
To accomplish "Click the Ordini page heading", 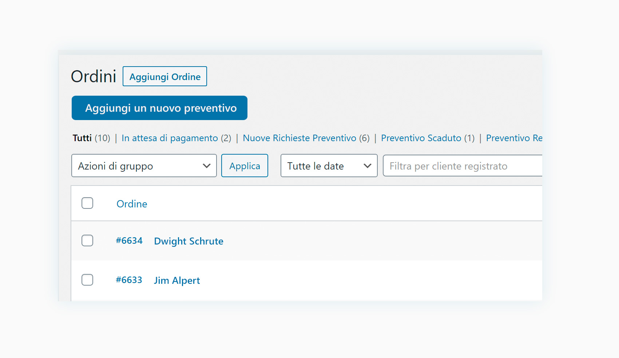I will click(94, 77).
